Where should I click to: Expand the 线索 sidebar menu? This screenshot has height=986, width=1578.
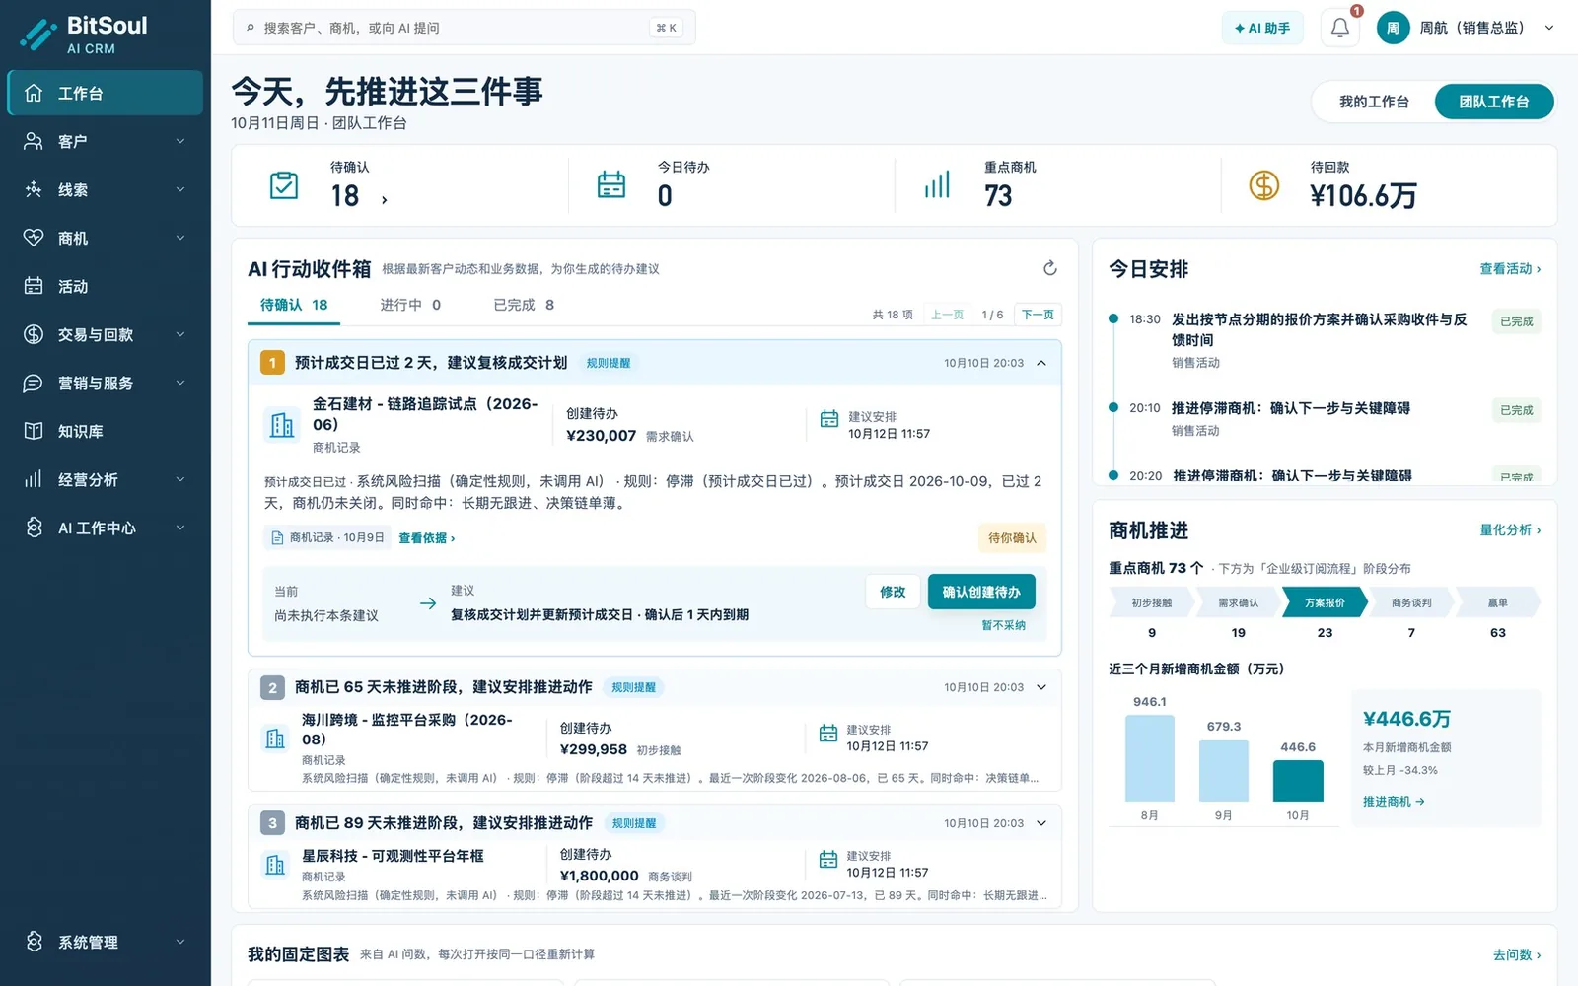point(105,189)
